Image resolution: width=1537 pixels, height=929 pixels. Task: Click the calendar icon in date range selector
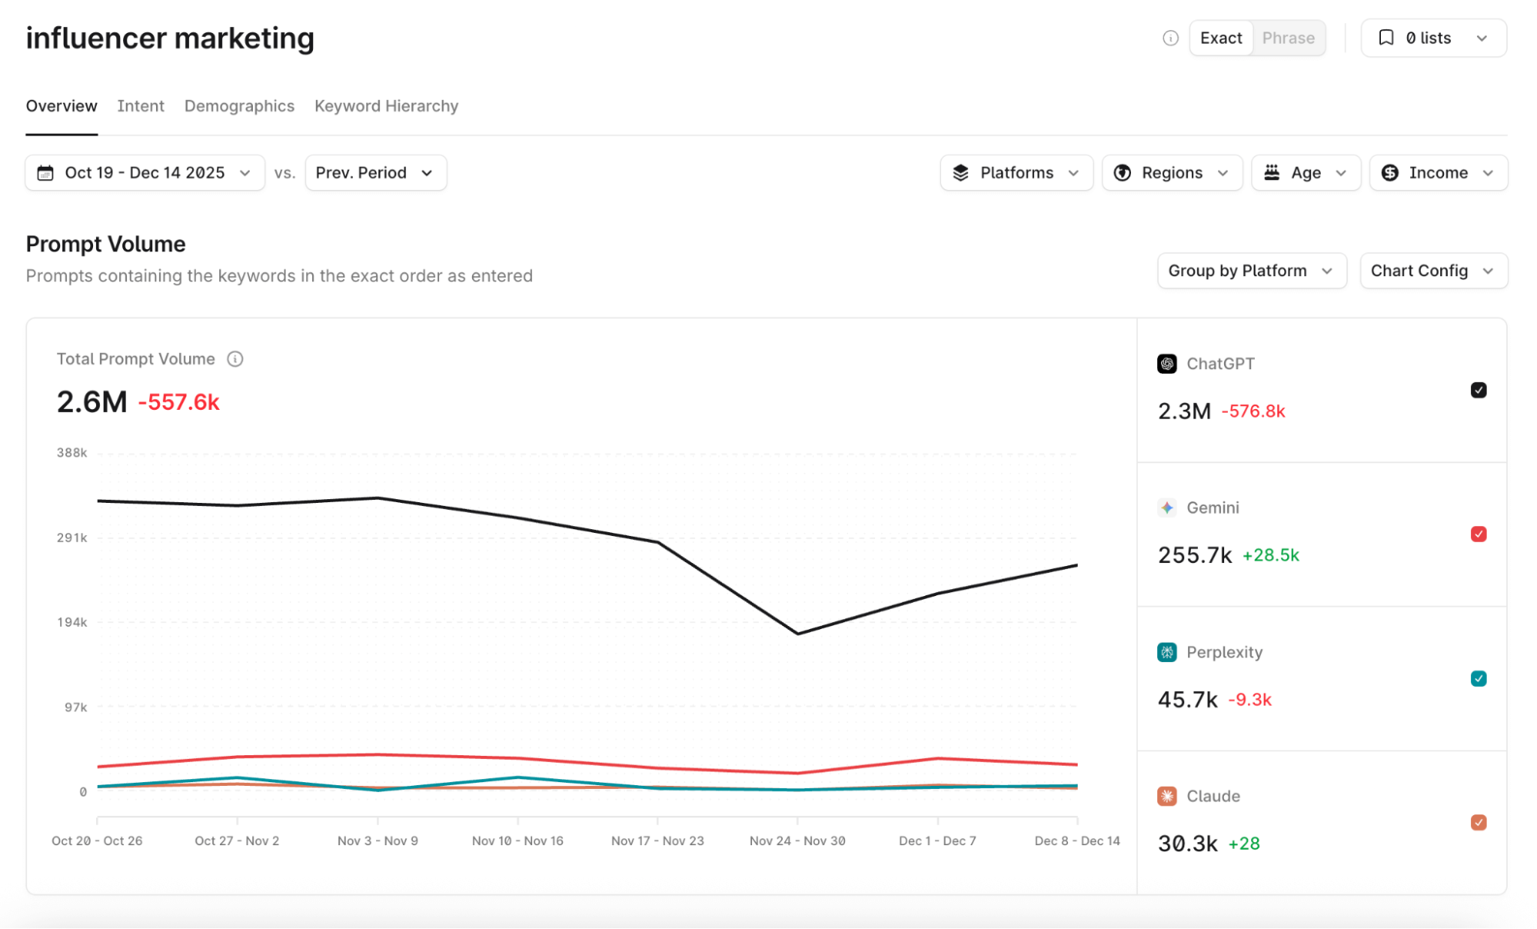pos(45,173)
